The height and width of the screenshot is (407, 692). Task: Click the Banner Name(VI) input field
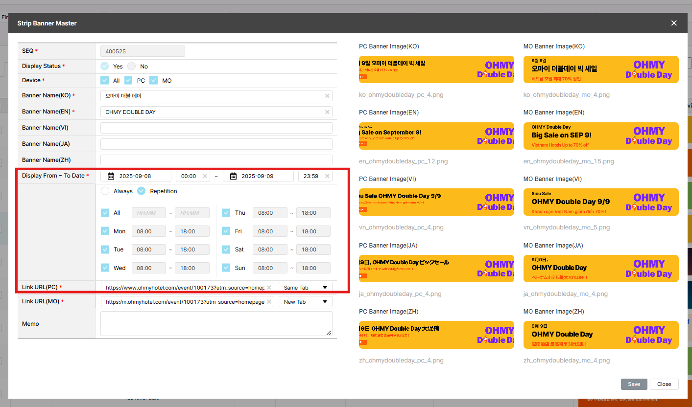click(x=216, y=128)
